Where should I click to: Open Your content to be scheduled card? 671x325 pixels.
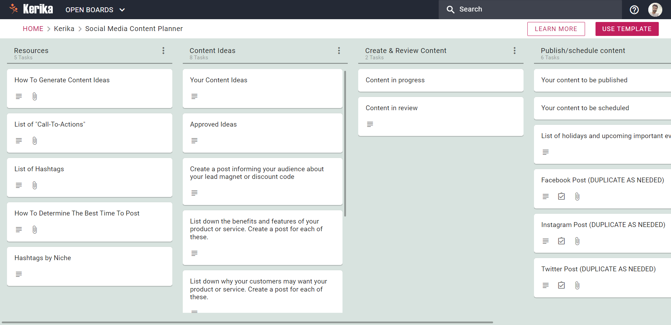603,108
